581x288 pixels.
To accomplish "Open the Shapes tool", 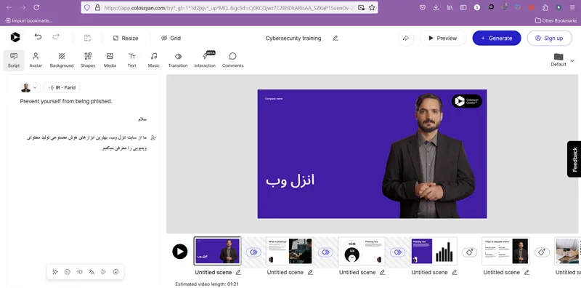I will [88, 60].
